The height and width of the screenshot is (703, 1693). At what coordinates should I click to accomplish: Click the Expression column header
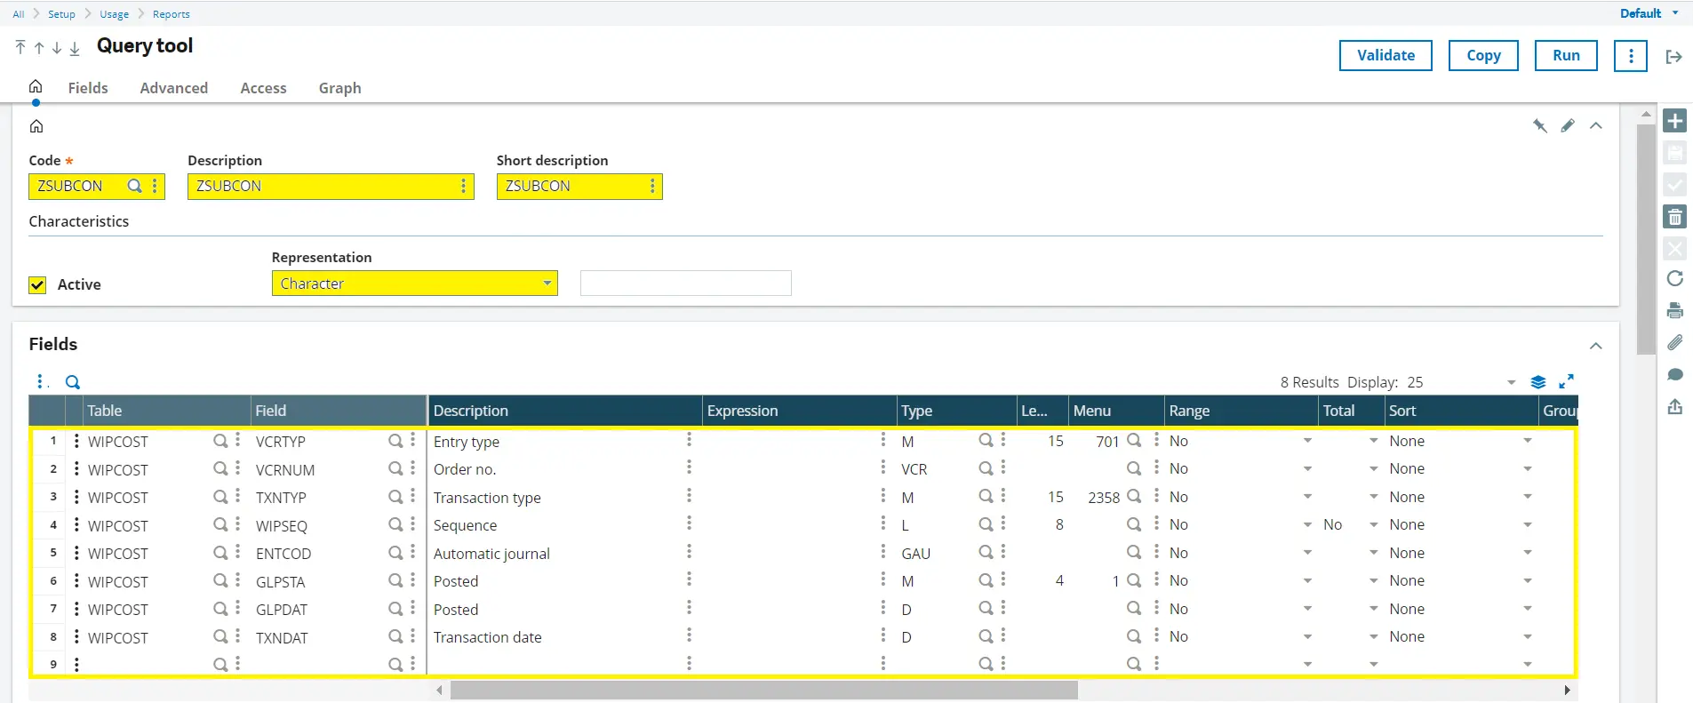click(x=799, y=411)
